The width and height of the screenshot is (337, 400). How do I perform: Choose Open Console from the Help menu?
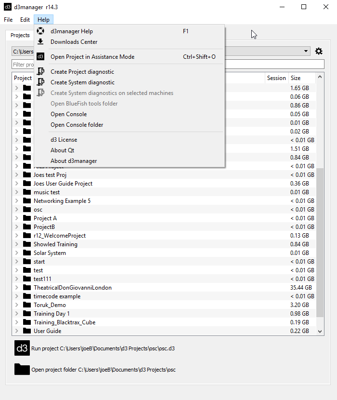pyautogui.click(x=130, y=114)
